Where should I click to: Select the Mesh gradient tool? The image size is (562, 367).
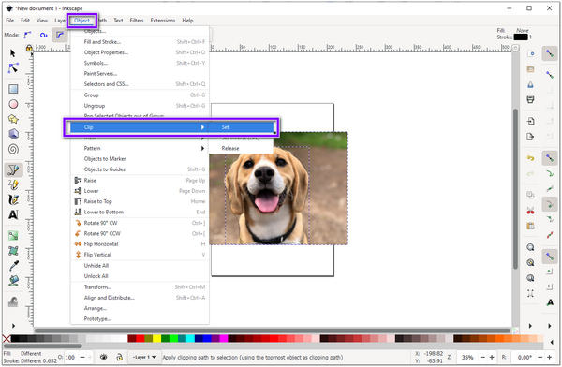pos(13,251)
